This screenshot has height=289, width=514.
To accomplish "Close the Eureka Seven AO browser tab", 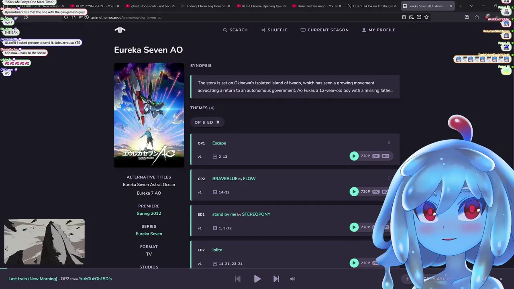I will click(451, 6).
